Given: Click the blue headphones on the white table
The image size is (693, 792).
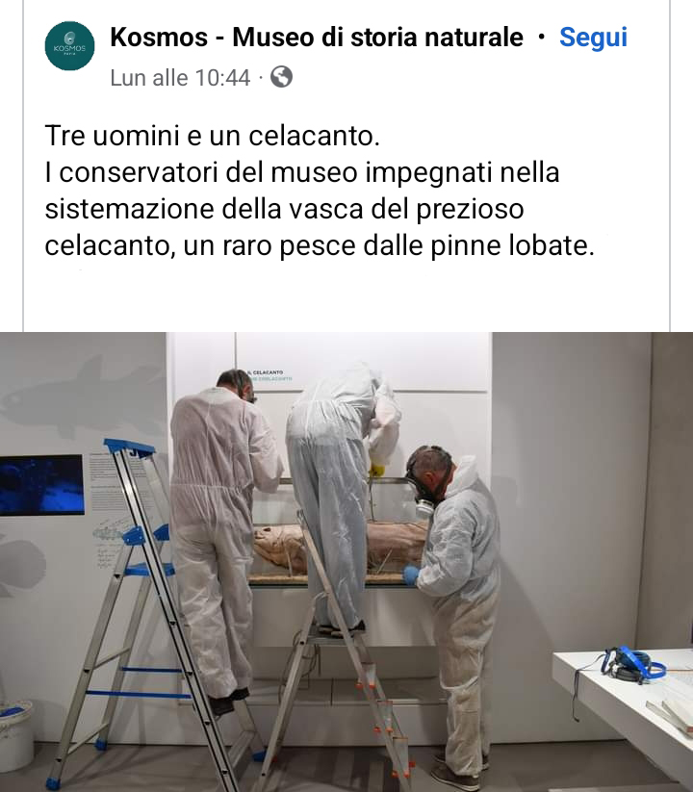Looking at the screenshot, I should point(632,664).
